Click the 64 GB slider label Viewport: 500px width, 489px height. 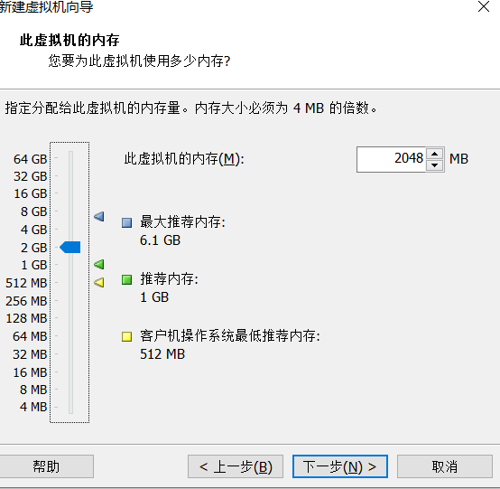[31, 159]
